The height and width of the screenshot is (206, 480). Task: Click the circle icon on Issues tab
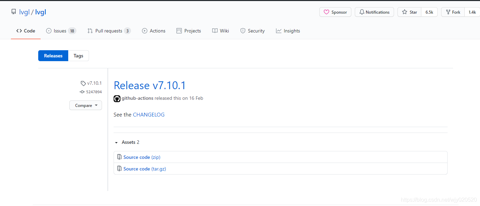(x=49, y=31)
